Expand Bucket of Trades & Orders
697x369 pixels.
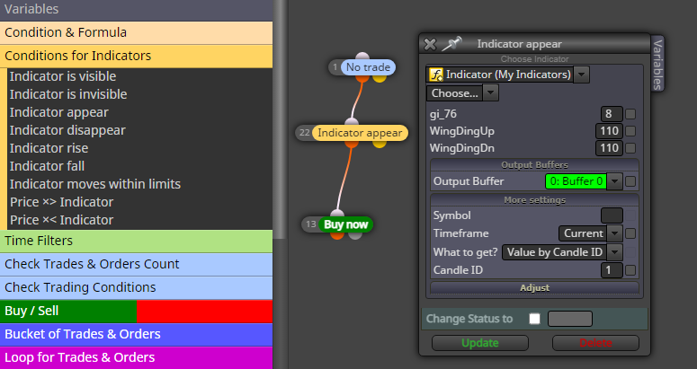point(136,334)
